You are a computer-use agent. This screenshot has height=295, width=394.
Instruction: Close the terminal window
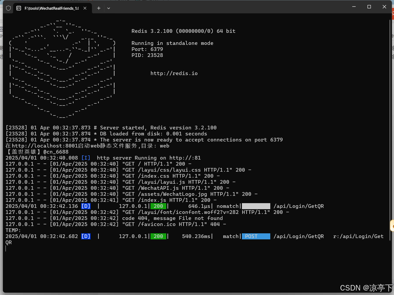[384, 7]
